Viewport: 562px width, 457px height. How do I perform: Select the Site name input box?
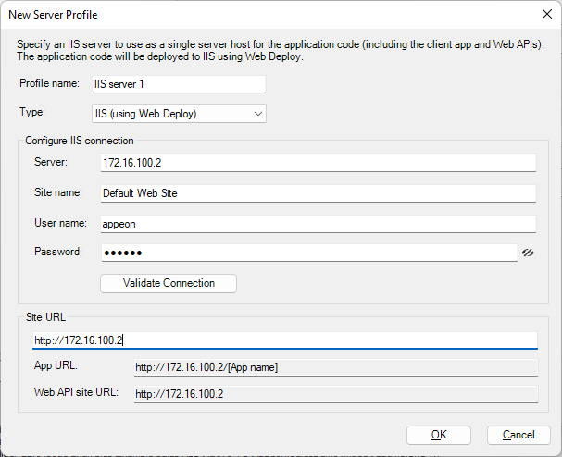tap(317, 193)
